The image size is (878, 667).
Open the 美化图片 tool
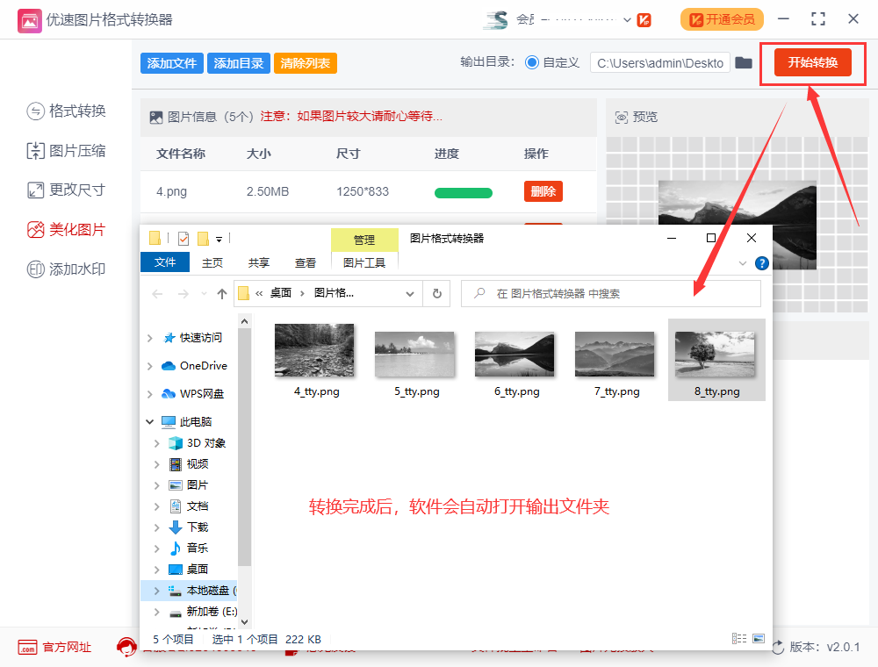pos(66,229)
